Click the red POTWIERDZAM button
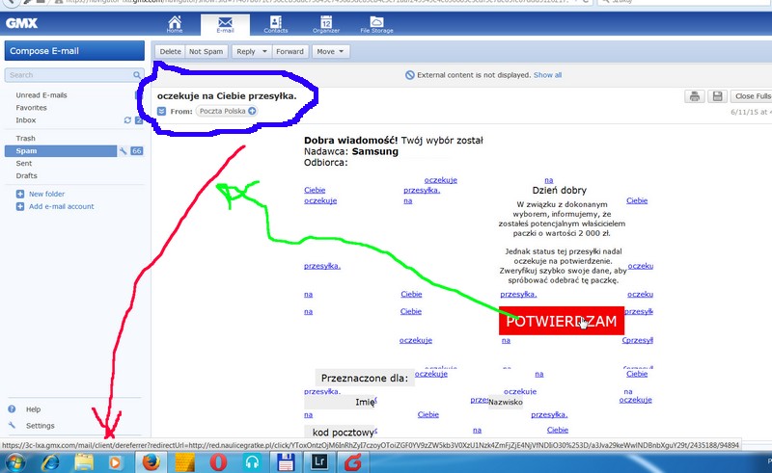This screenshot has width=772, height=473. (x=562, y=321)
